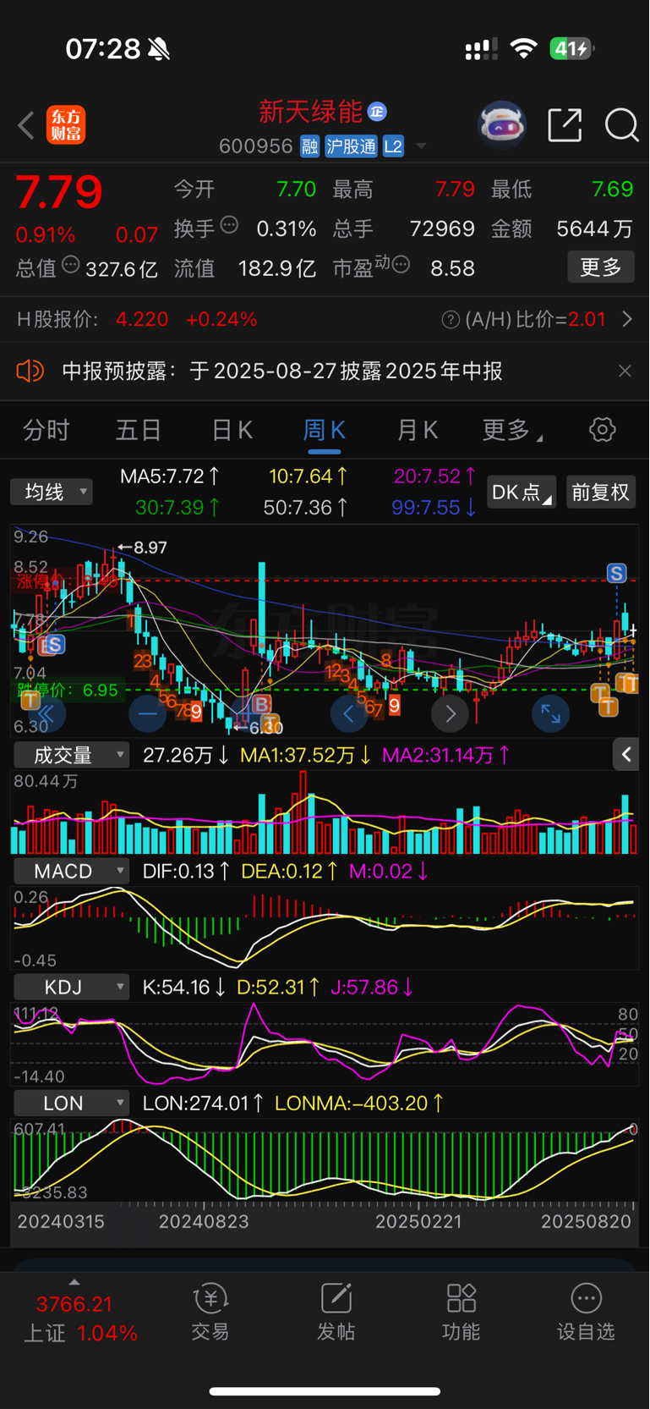This screenshot has width=650, height=1409.
Task: Tap the 沪股通 badge
Action: 351,146
